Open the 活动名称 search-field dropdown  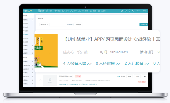[x=44, y=24]
